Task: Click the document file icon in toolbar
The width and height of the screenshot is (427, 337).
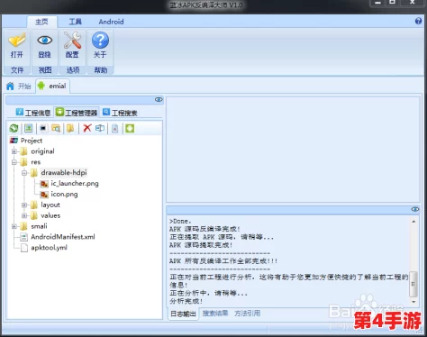Action: pyautogui.click(x=115, y=129)
